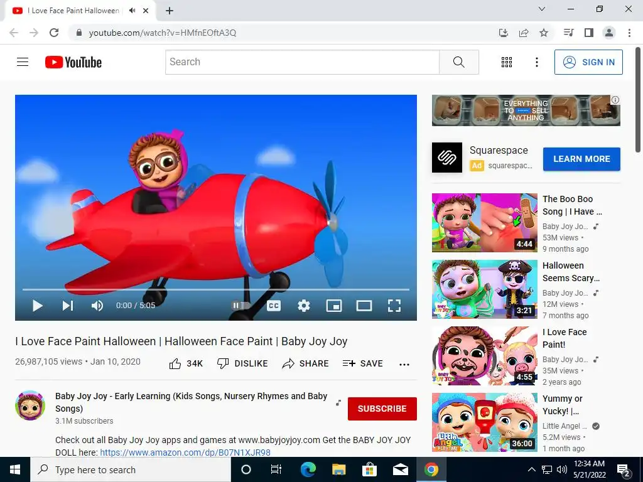Open the ad info icon on banner
This screenshot has width=643, height=482.
615,100
